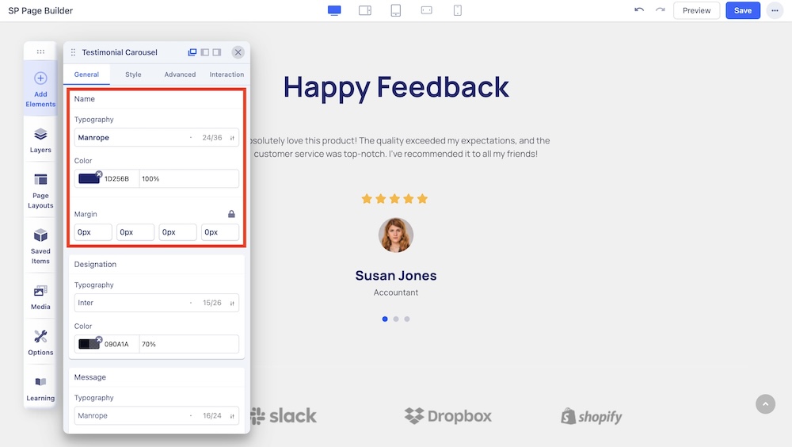Open the Layers panel

click(x=40, y=139)
